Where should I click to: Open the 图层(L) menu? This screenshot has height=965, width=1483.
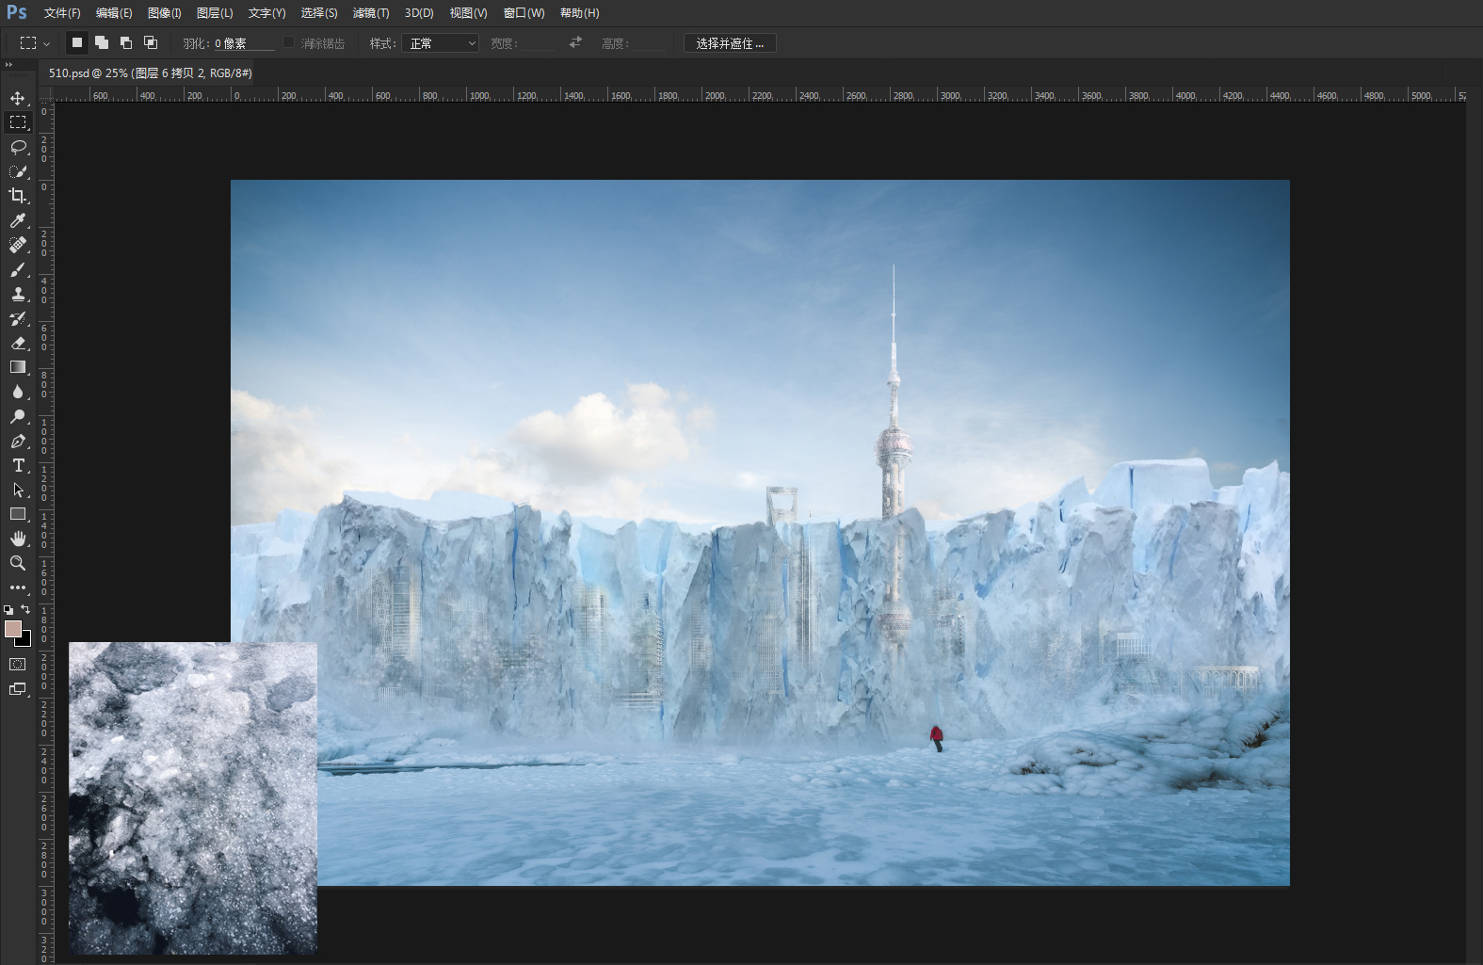215,13
